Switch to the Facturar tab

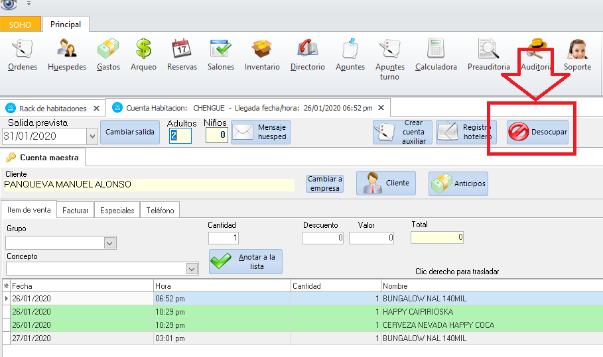pos(75,210)
